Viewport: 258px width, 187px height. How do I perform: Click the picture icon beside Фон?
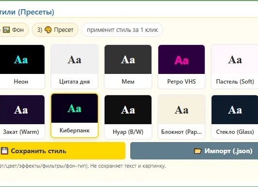pos(6,30)
